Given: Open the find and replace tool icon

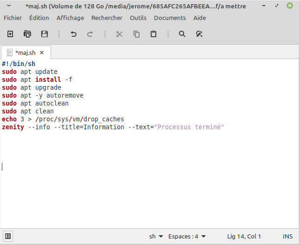Looking at the screenshot, I should coord(199,34).
